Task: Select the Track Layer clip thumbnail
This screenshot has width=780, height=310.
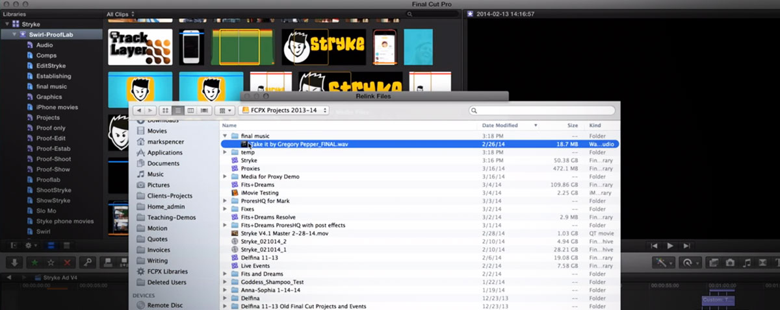Action: (x=140, y=47)
